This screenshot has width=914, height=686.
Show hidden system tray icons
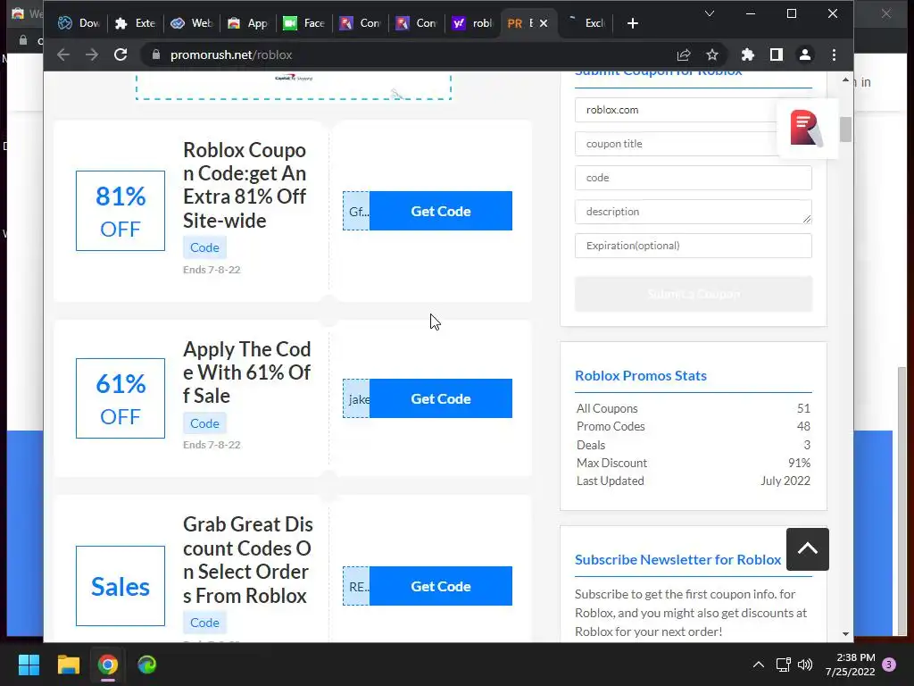coord(759,665)
